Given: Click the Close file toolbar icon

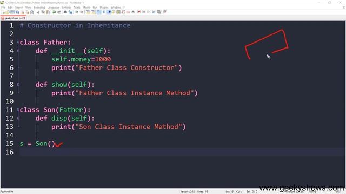Looking at the screenshot, I should point(23,12).
